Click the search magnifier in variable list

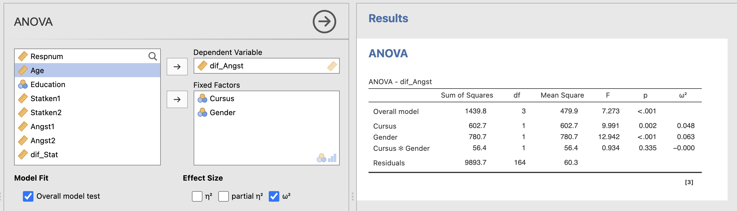coord(153,56)
